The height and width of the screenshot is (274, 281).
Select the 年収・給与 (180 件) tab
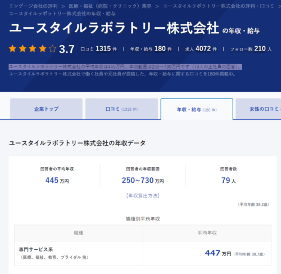(x=197, y=109)
